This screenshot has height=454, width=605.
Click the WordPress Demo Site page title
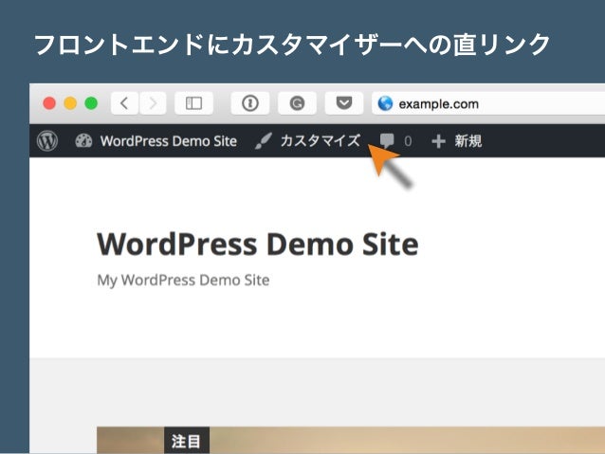pos(258,245)
